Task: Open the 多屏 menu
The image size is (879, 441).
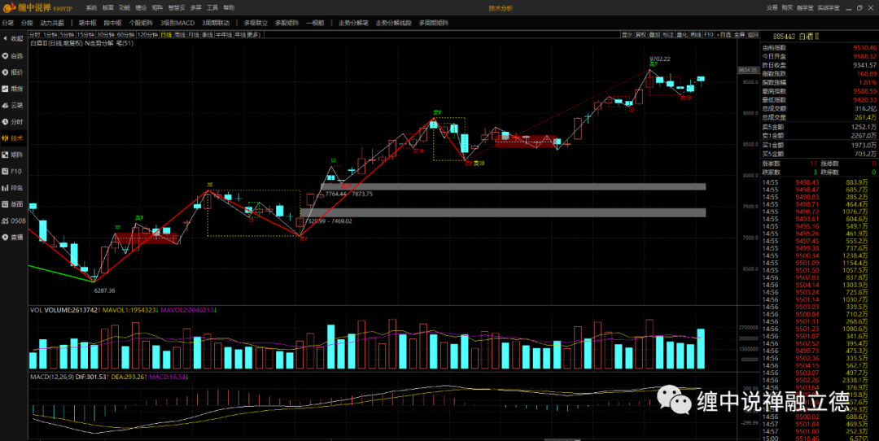Action: pos(195,8)
